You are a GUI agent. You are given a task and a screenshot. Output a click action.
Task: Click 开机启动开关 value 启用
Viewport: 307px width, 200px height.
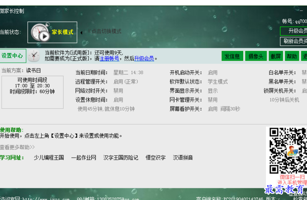(212, 73)
